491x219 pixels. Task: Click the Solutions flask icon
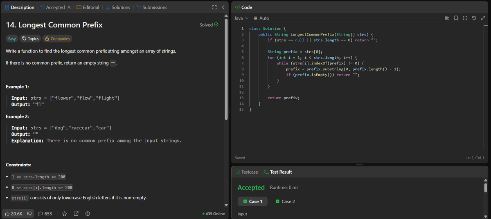click(108, 7)
